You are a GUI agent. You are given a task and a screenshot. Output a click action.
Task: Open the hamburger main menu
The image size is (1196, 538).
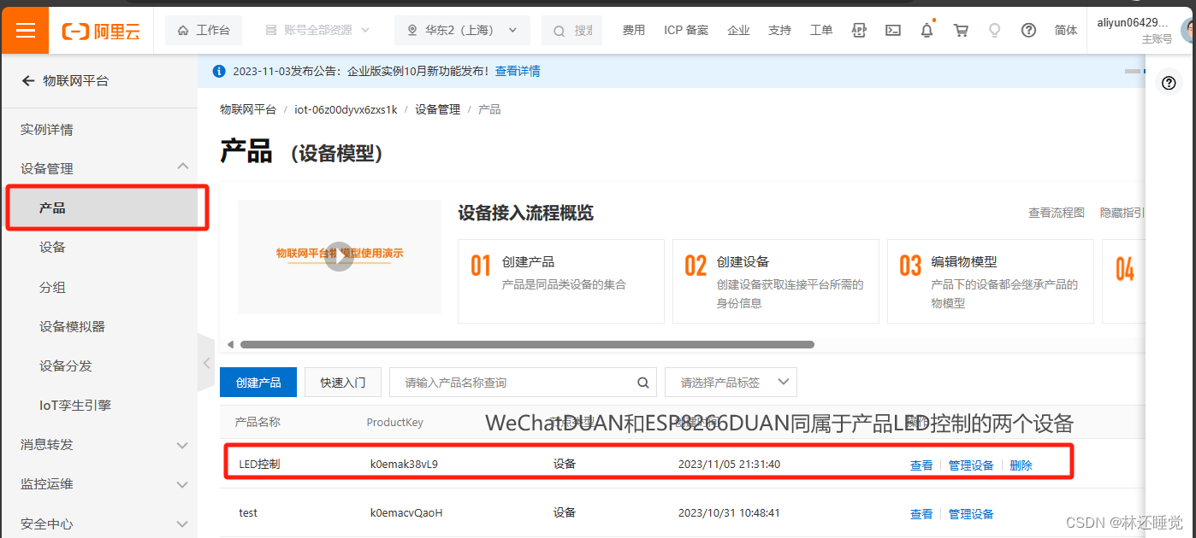coord(25,30)
